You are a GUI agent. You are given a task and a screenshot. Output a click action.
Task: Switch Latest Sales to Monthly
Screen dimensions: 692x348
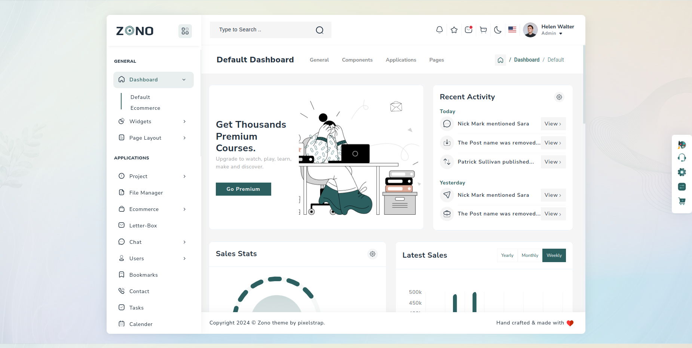click(530, 255)
